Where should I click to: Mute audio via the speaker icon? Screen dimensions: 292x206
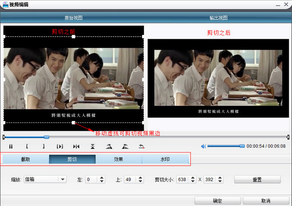coord(203,147)
